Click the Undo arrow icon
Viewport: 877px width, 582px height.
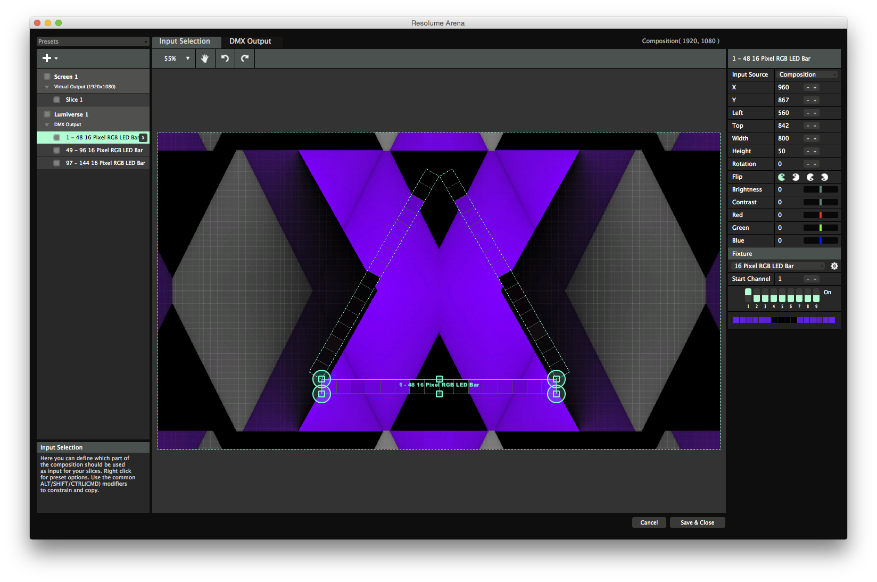(x=225, y=59)
